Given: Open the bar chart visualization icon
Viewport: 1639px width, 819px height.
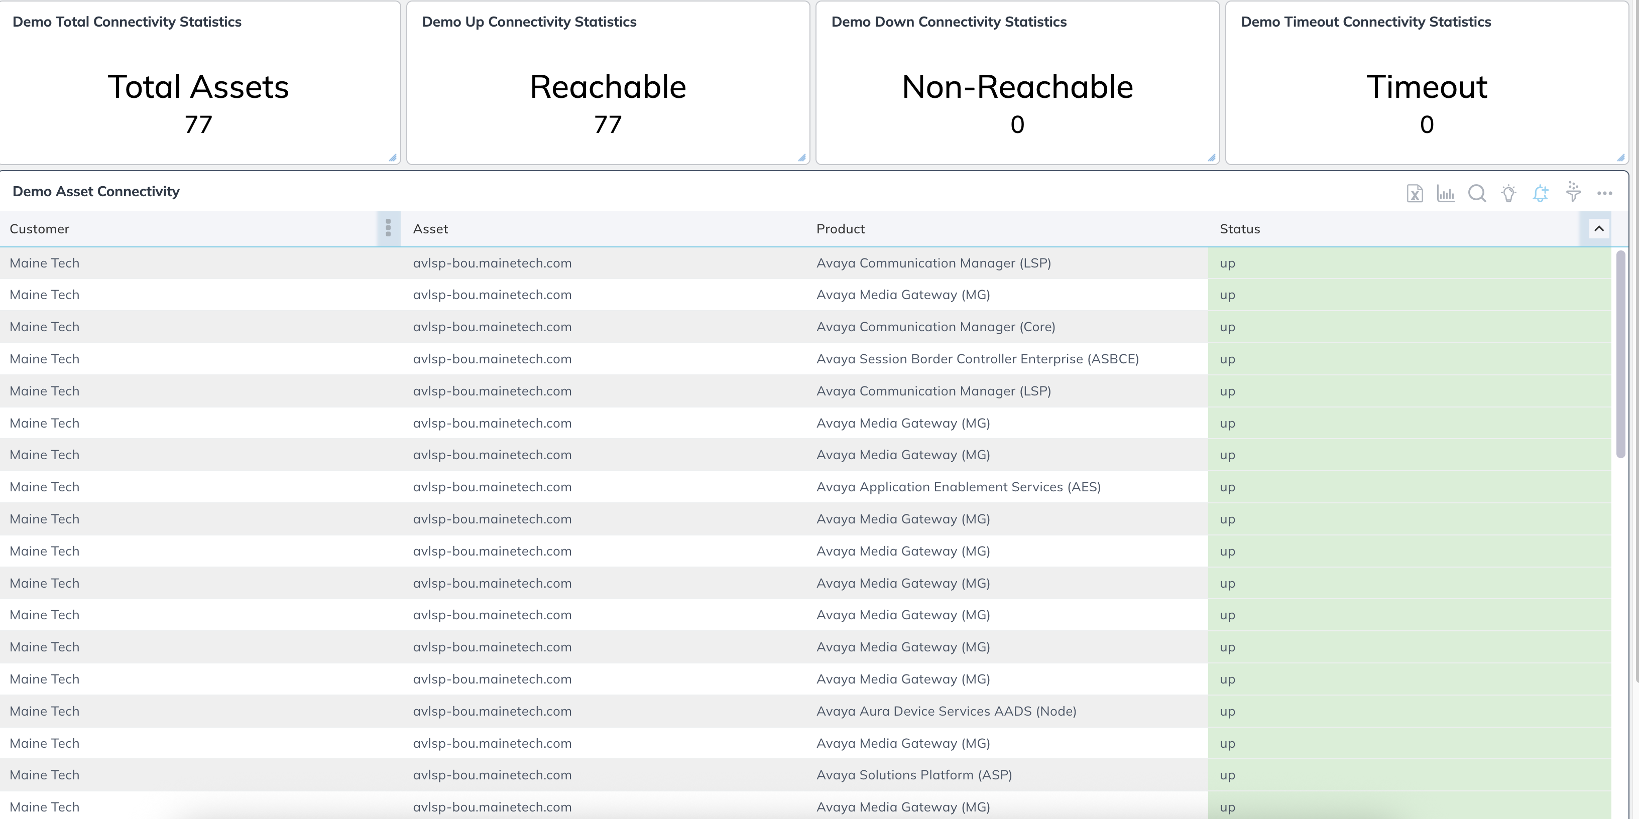Looking at the screenshot, I should pyautogui.click(x=1446, y=193).
